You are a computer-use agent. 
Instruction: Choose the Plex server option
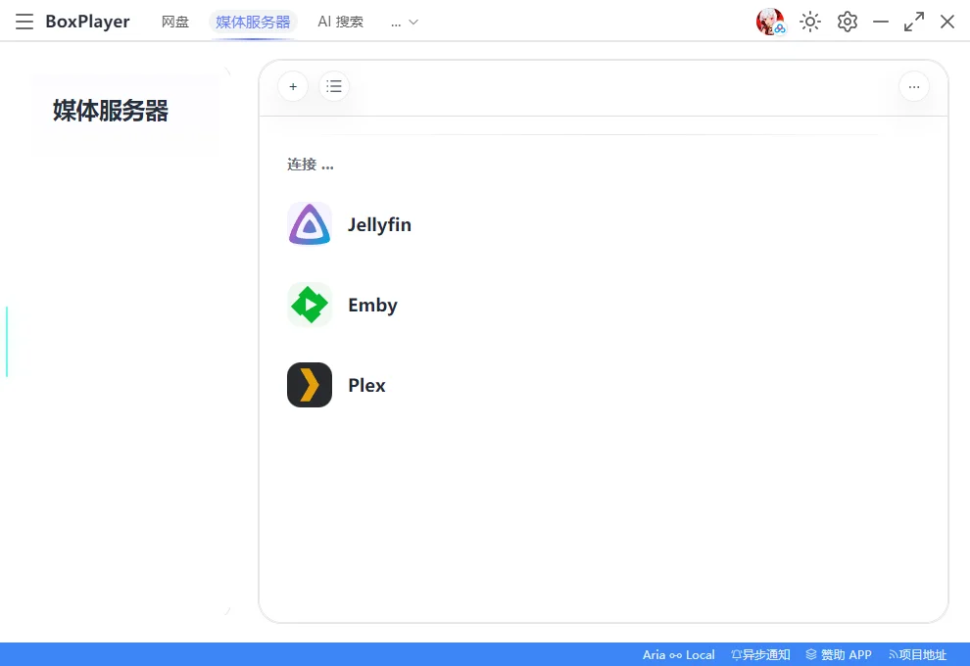(366, 385)
